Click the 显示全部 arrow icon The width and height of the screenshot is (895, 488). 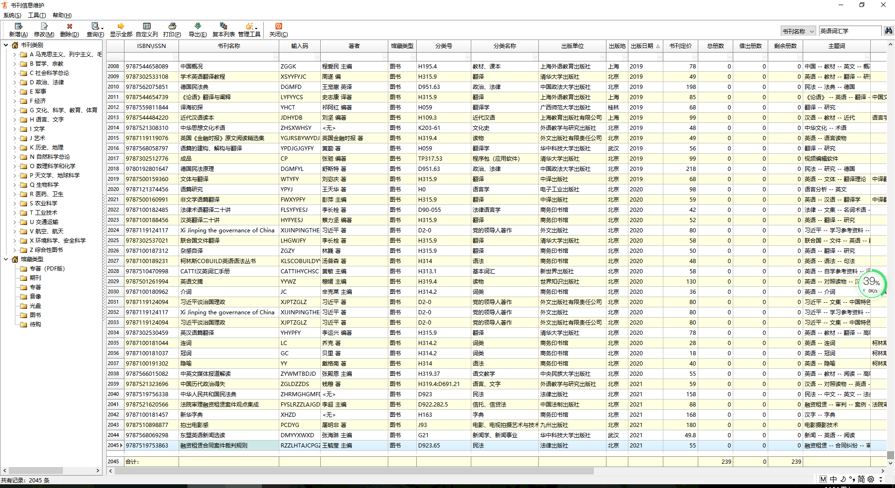(x=121, y=27)
